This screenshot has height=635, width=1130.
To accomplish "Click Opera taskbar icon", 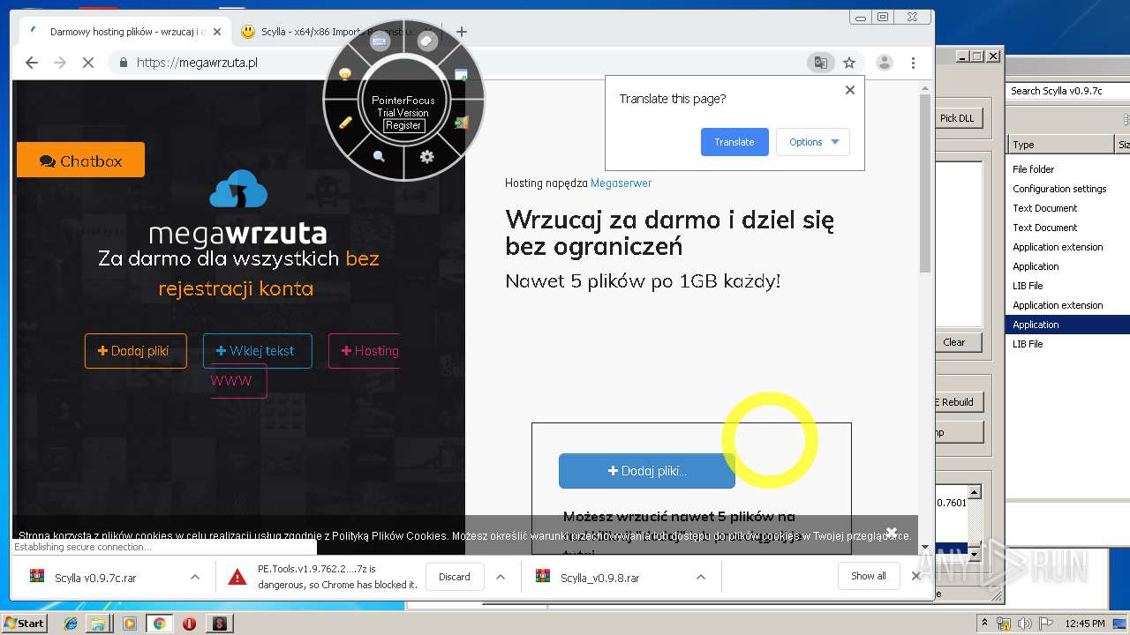I will pos(189,624).
